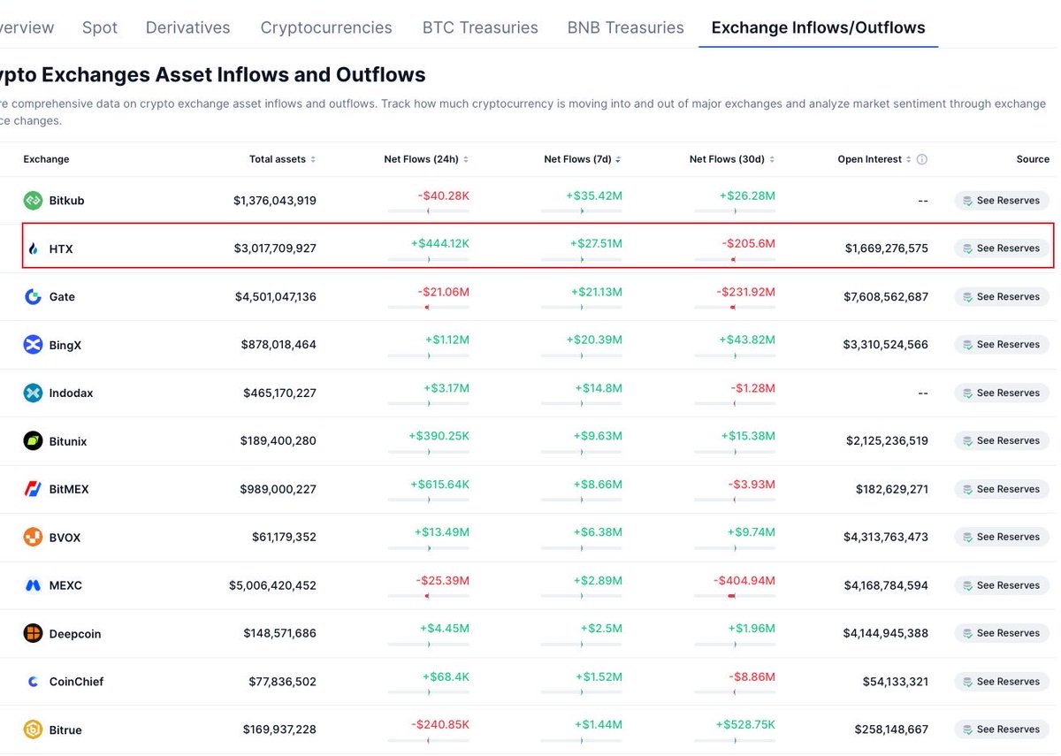
Task: Click HTX 30d flow bar under -$205.6M
Action: point(735,259)
